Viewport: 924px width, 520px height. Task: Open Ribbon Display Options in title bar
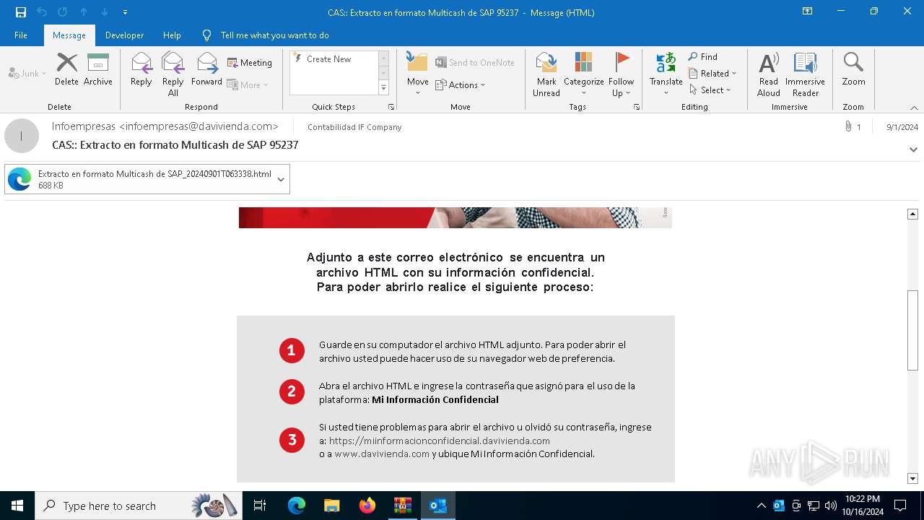click(807, 12)
